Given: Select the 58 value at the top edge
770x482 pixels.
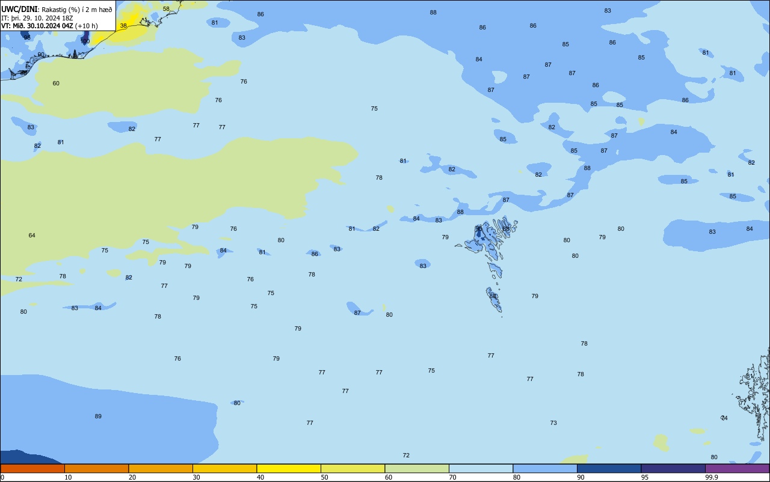Looking at the screenshot, I should tap(166, 9).
